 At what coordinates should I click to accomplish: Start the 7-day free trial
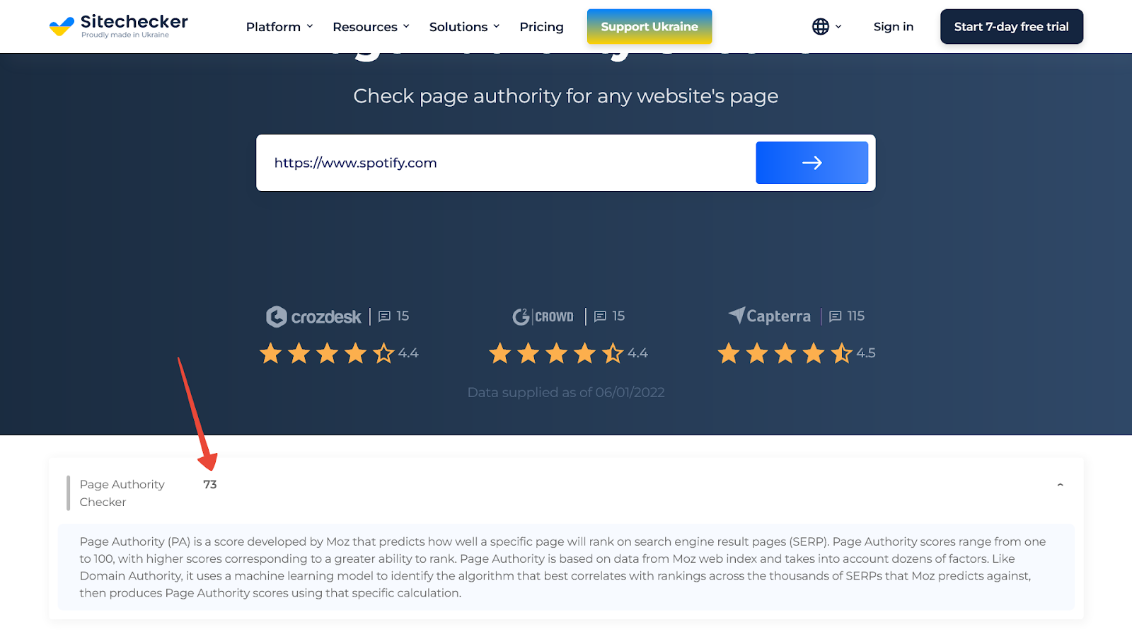[1012, 27]
